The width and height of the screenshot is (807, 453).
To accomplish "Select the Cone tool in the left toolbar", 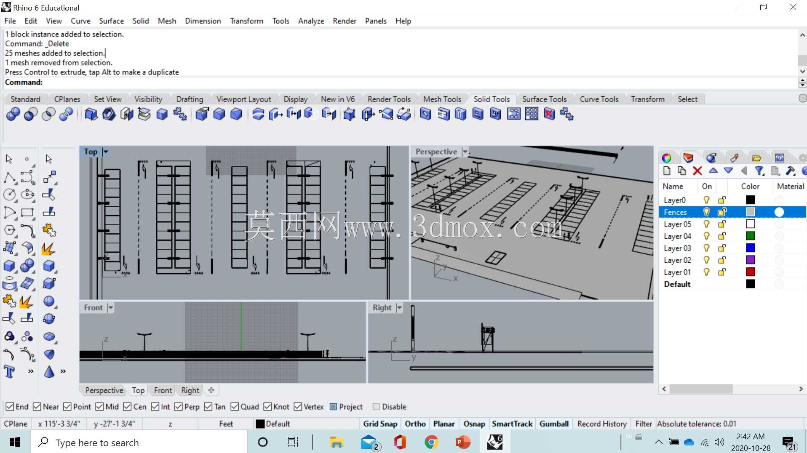I will tap(49, 372).
